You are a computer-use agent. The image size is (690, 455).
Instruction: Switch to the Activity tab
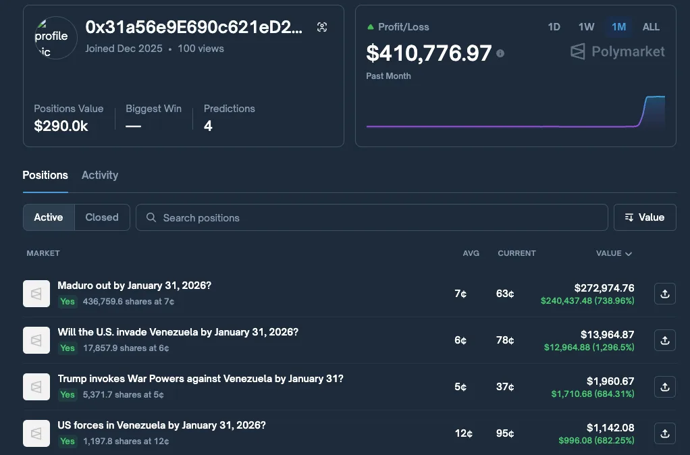coord(99,175)
